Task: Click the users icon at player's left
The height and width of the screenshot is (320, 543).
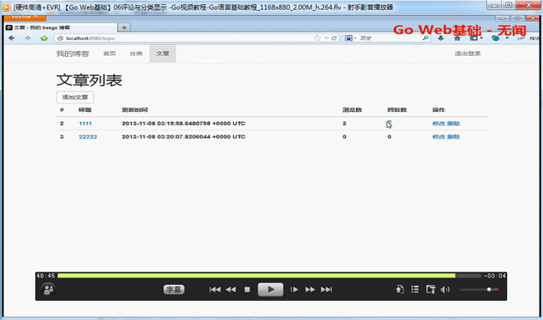Action: [48, 290]
